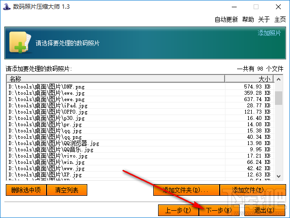The width and height of the screenshot is (290, 218).
Task: Click the 删除选中项 button
Action: (26, 190)
